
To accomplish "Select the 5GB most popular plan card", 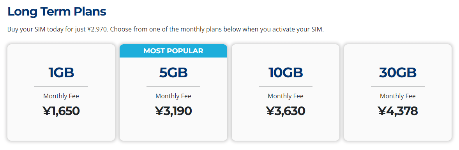I will click(173, 92).
